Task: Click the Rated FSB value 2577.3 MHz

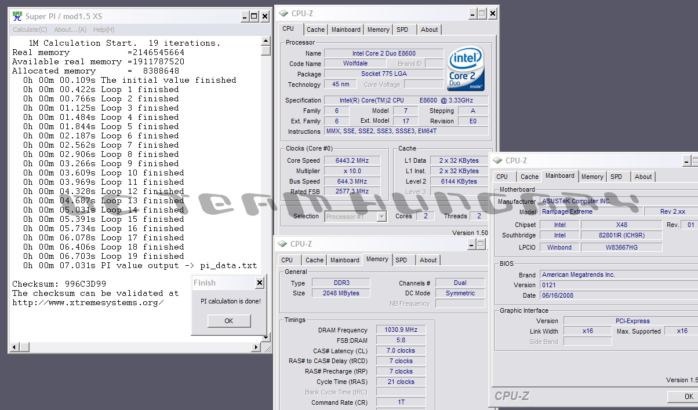Action: (x=352, y=191)
